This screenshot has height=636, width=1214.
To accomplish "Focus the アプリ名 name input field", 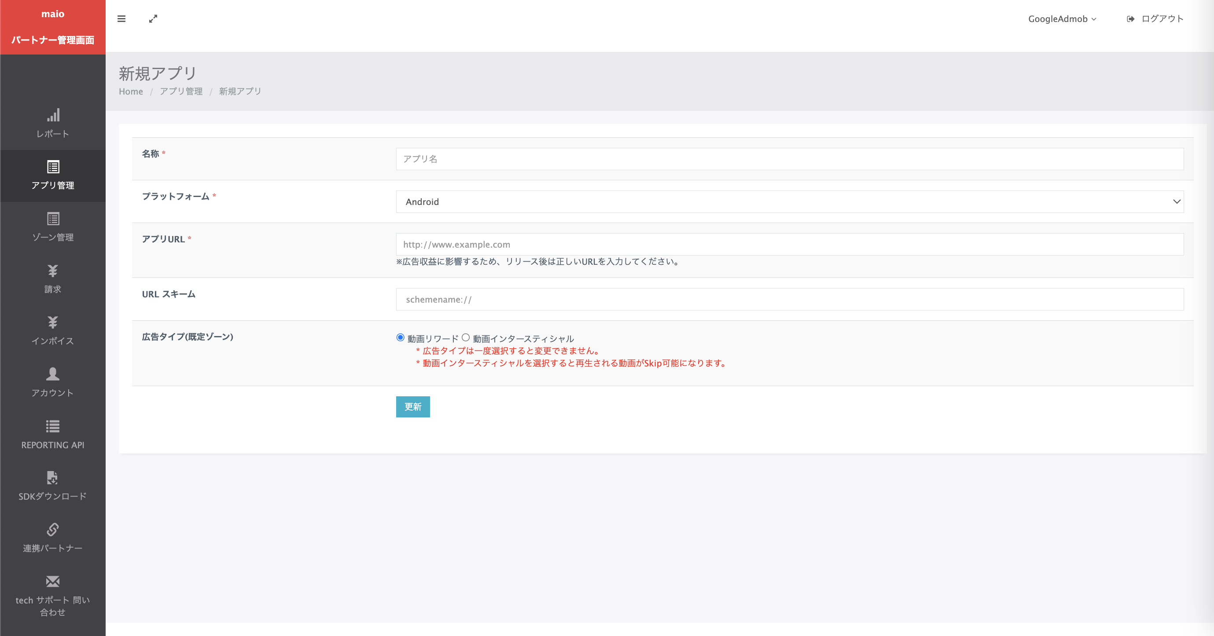I will tap(789, 159).
